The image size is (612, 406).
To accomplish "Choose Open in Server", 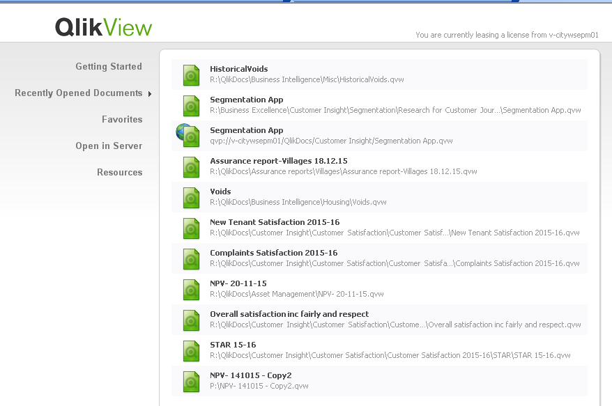I will click(109, 146).
